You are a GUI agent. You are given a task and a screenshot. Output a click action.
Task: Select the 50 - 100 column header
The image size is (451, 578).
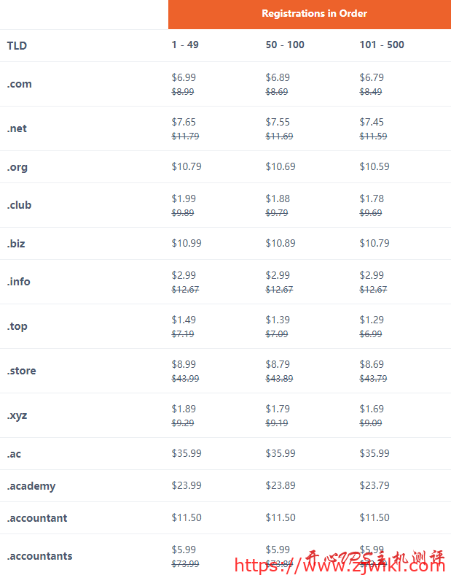[x=285, y=45]
